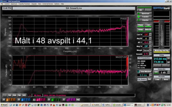This screenshot has height=107, width=172.
Task: Change the Smooth 9 Pt stepper
Action: pos(150,54)
